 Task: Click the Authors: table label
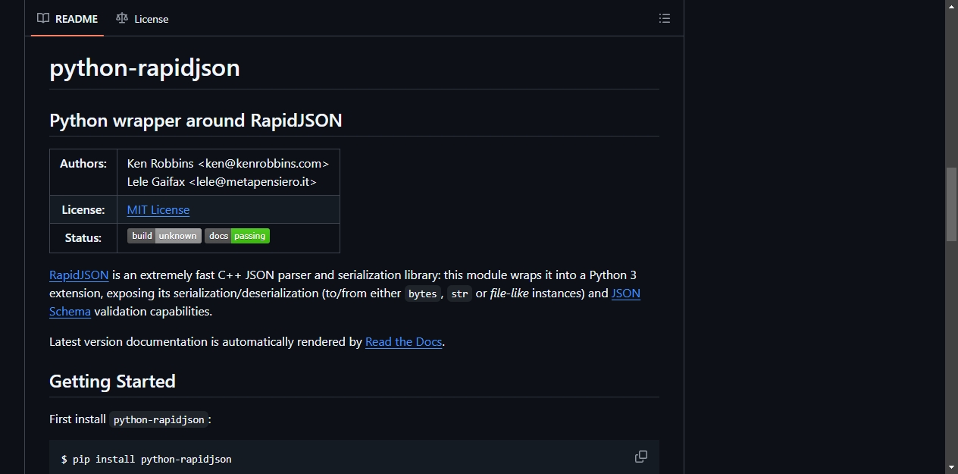(x=83, y=164)
